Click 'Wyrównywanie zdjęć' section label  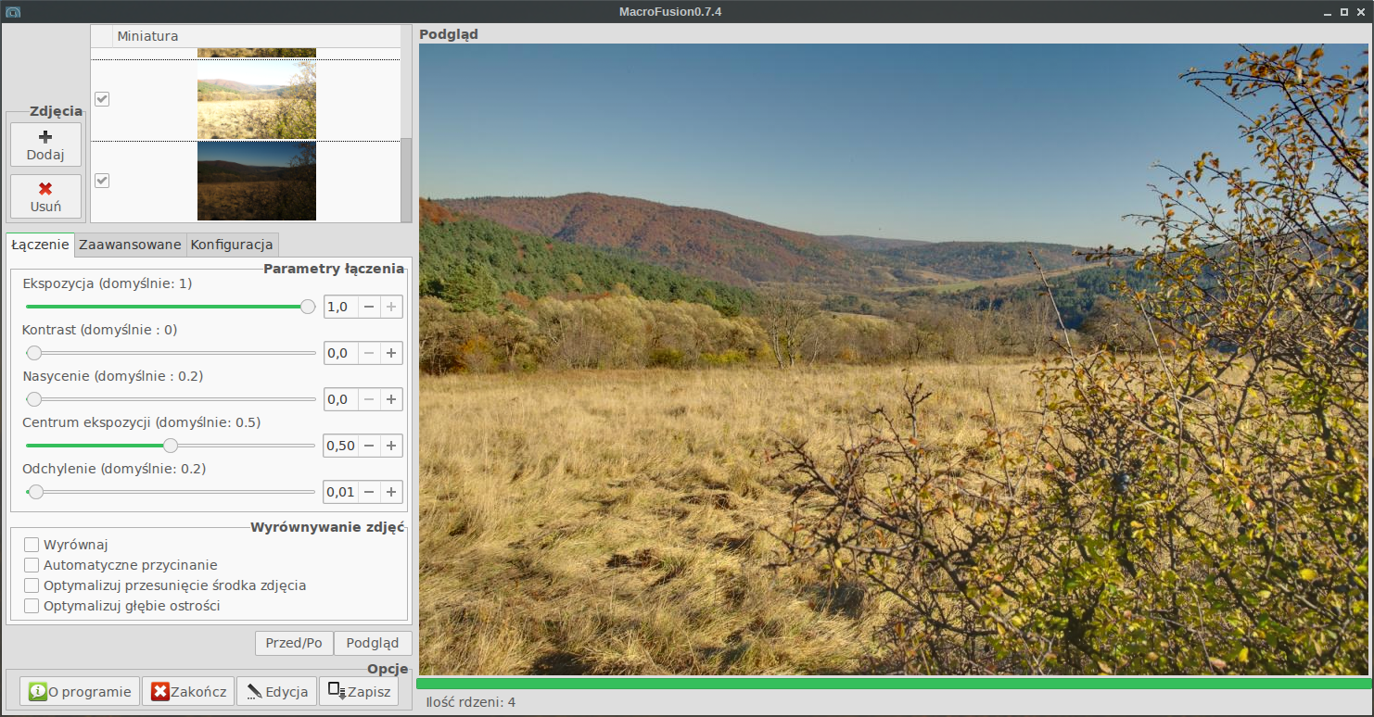(328, 527)
